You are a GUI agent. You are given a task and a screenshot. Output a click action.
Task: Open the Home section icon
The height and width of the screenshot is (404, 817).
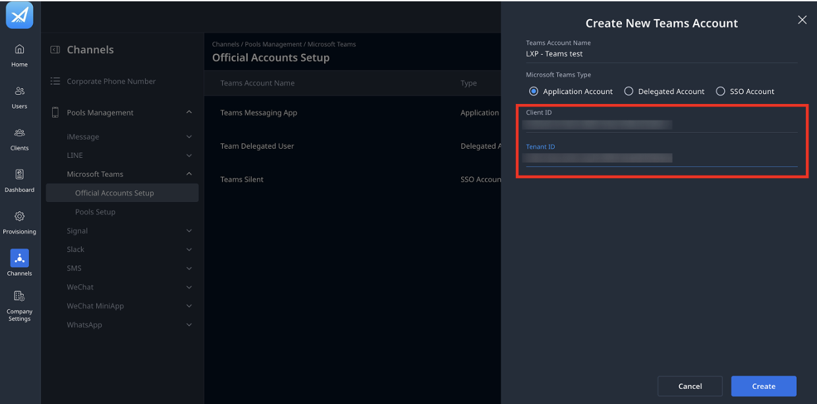point(20,49)
